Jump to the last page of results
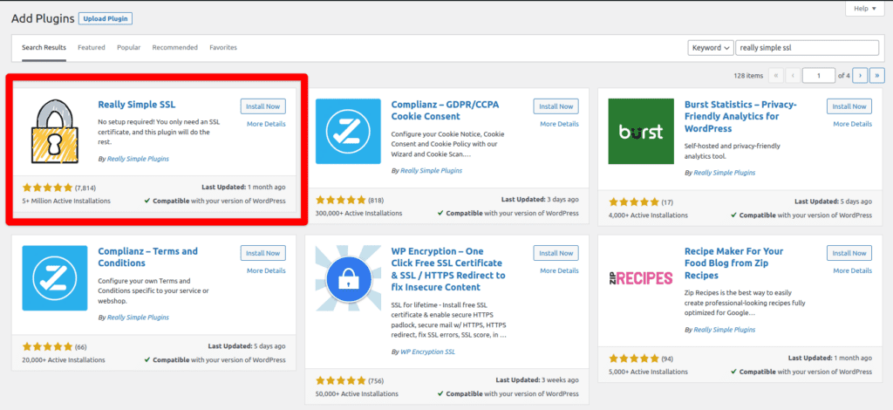This screenshot has height=410, width=893. coord(877,76)
